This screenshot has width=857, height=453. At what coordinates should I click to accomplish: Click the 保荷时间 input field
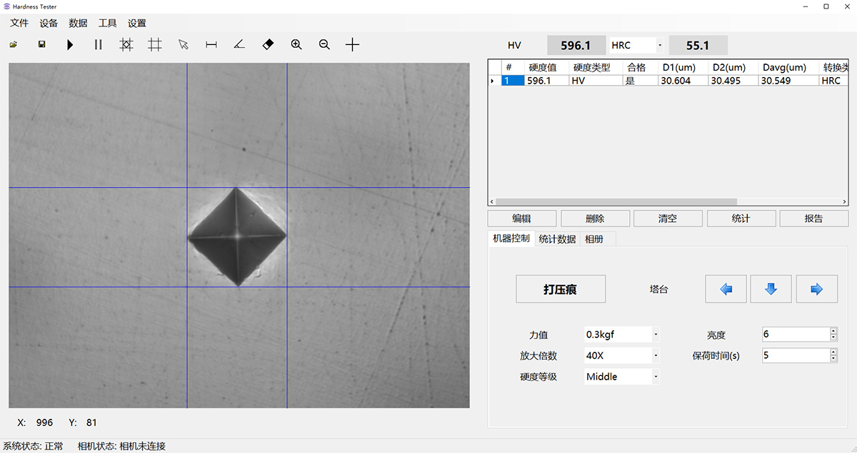coord(795,355)
